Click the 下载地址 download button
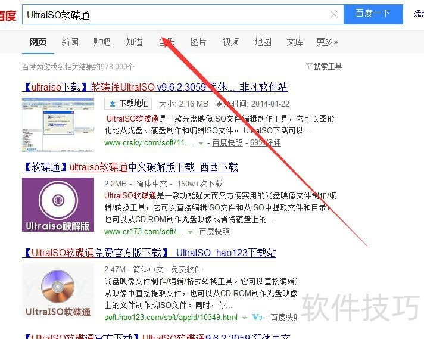Screen dimensions: 424x339 (128, 104)
